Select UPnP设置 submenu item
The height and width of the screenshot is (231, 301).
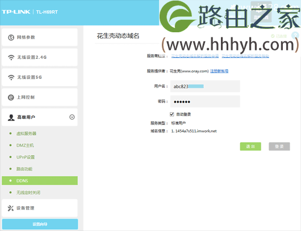point(26,157)
